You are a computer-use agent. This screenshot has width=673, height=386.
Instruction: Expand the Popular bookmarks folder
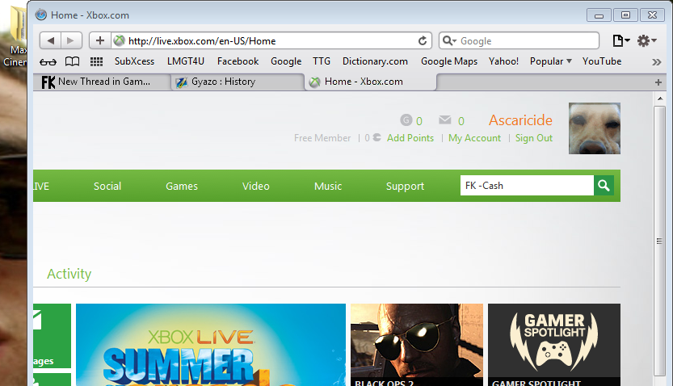pos(551,61)
